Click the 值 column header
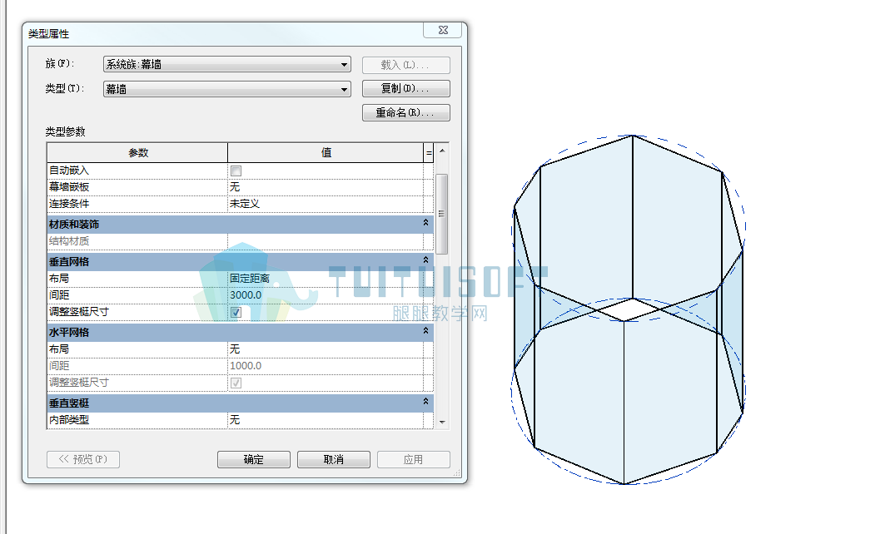The width and height of the screenshot is (880, 534). [326, 152]
